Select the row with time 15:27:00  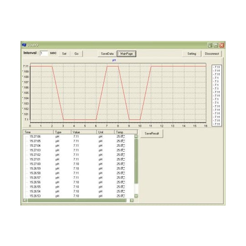79,164
